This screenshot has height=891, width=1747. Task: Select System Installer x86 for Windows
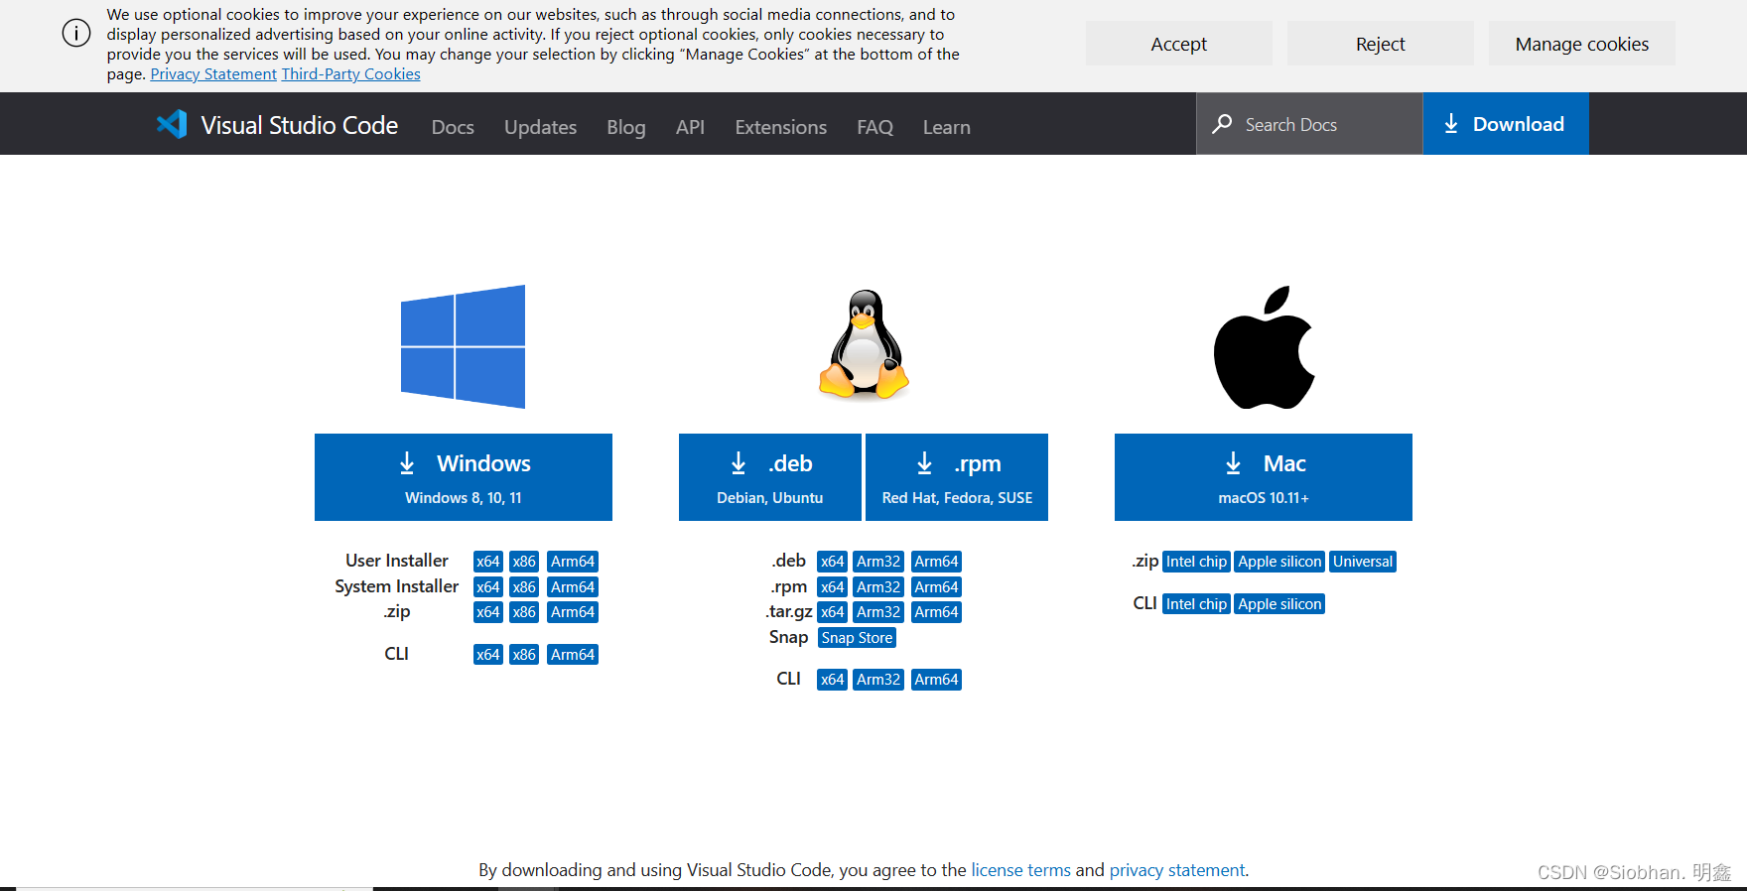click(x=524, y=587)
